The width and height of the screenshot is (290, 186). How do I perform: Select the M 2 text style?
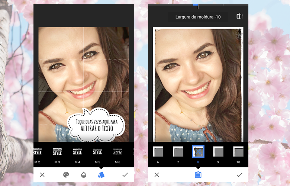coord(37,155)
